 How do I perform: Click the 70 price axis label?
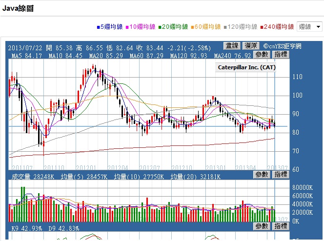coord(296,151)
